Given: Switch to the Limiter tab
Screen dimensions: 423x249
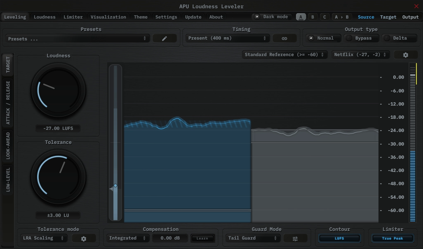Looking at the screenshot, I should pos(73,17).
